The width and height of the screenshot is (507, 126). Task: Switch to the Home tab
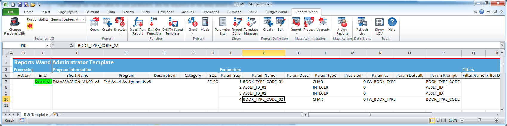pos(29,12)
